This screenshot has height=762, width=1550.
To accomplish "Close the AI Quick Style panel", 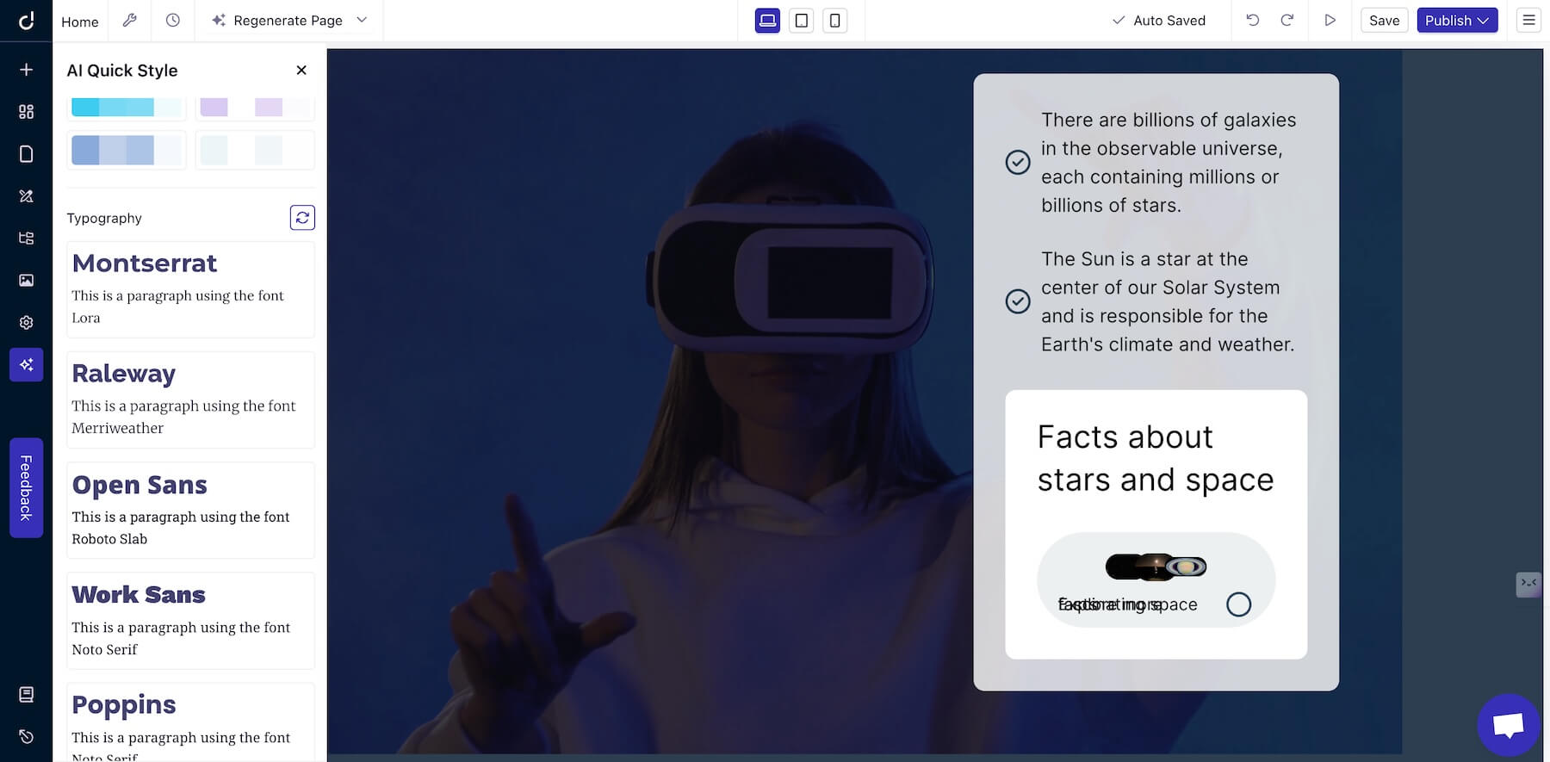I will pos(301,71).
